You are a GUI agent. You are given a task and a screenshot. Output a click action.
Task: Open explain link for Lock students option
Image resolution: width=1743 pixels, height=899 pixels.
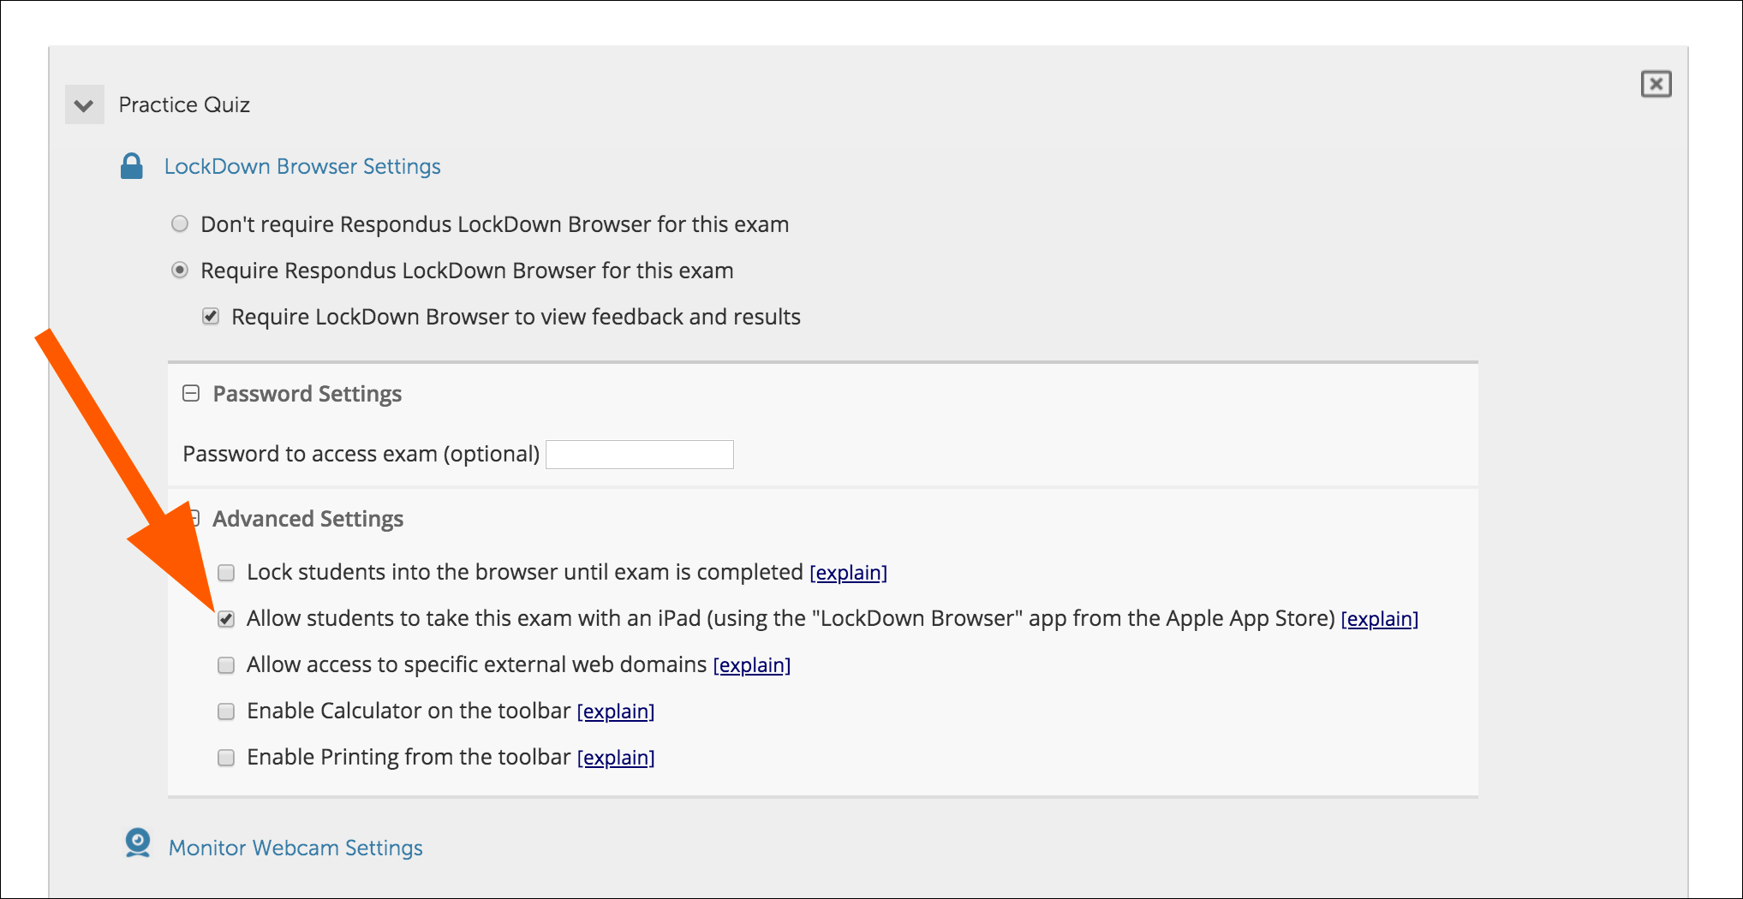848,573
